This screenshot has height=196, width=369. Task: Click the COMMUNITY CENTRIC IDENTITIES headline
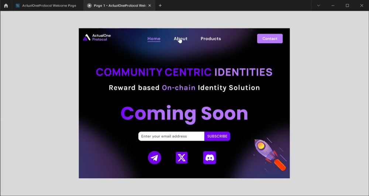(x=184, y=72)
